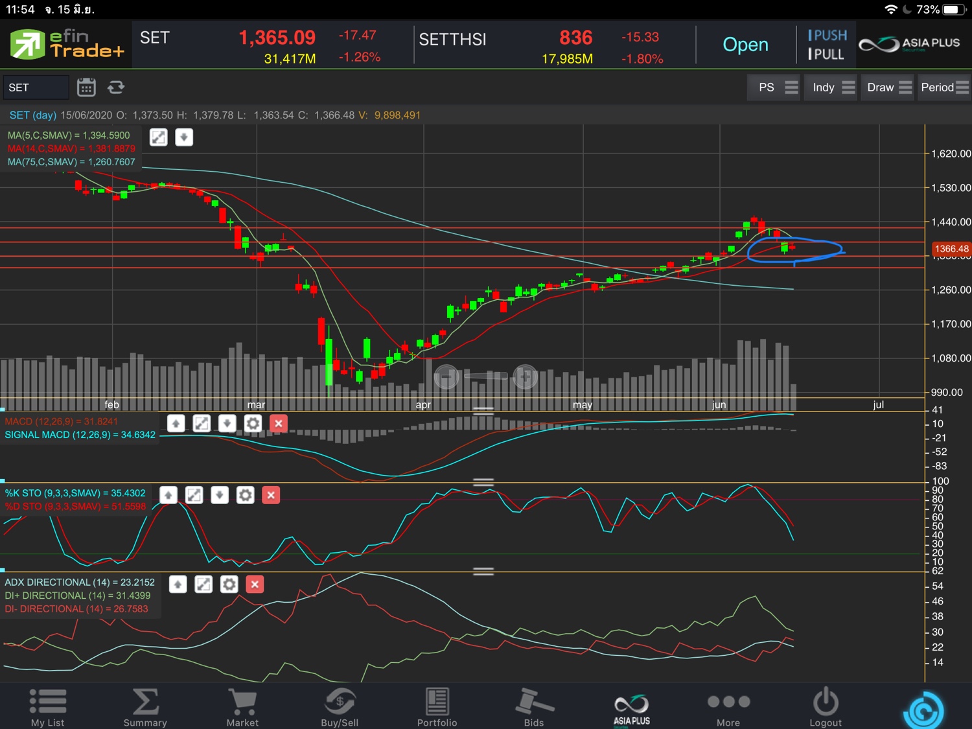Viewport: 972px width, 729px height.
Task: Go to the Portfolio tab
Action: click(x=437, y=708)
